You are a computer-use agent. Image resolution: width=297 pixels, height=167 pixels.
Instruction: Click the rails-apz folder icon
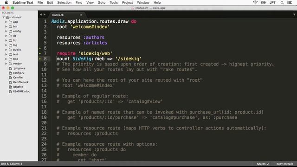tap(7, 17)
